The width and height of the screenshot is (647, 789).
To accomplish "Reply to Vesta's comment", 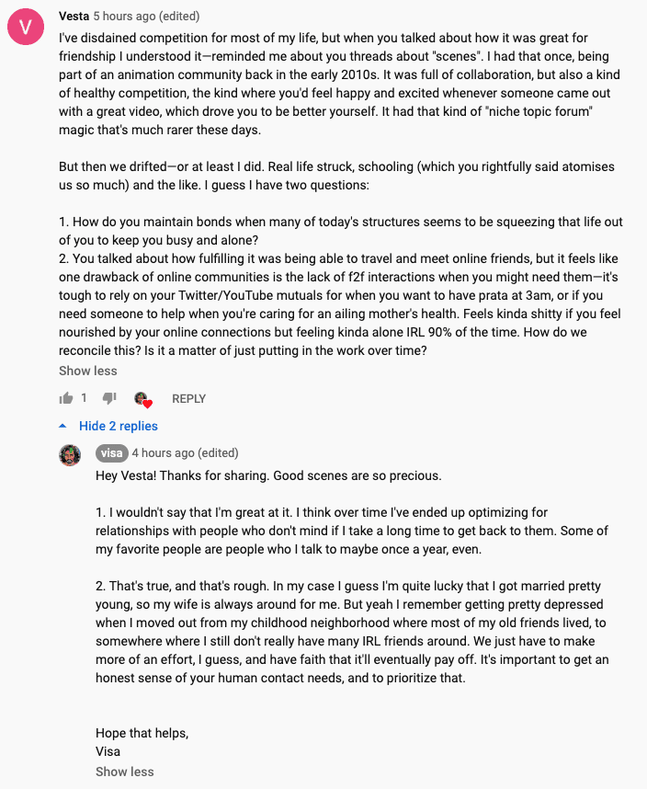I will pyautogui.click(x=188, y=398).
